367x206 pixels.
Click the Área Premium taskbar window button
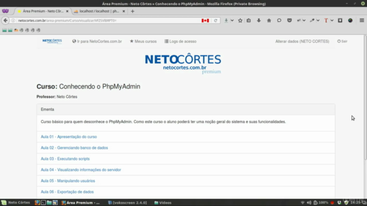(81, 203)
